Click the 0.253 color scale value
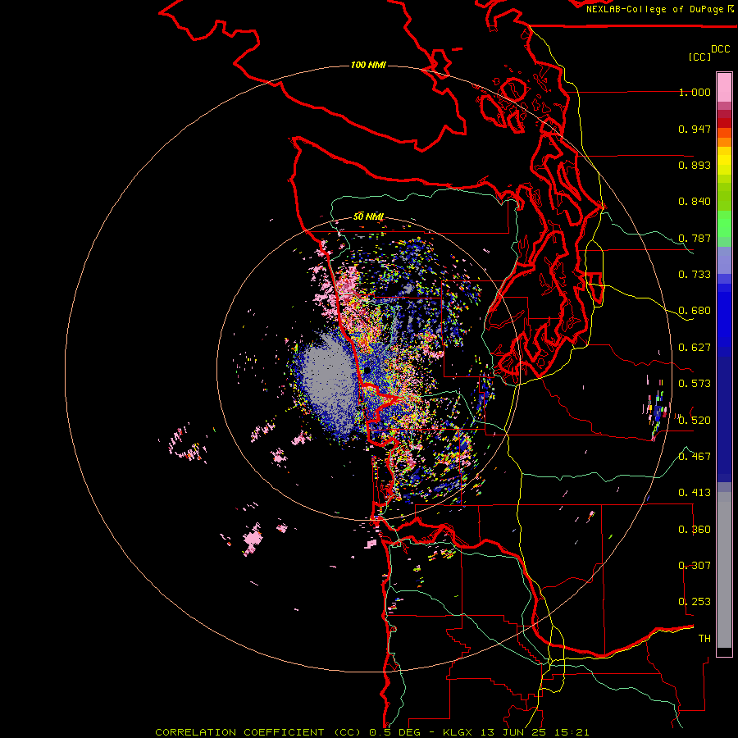 click(695, 602)
